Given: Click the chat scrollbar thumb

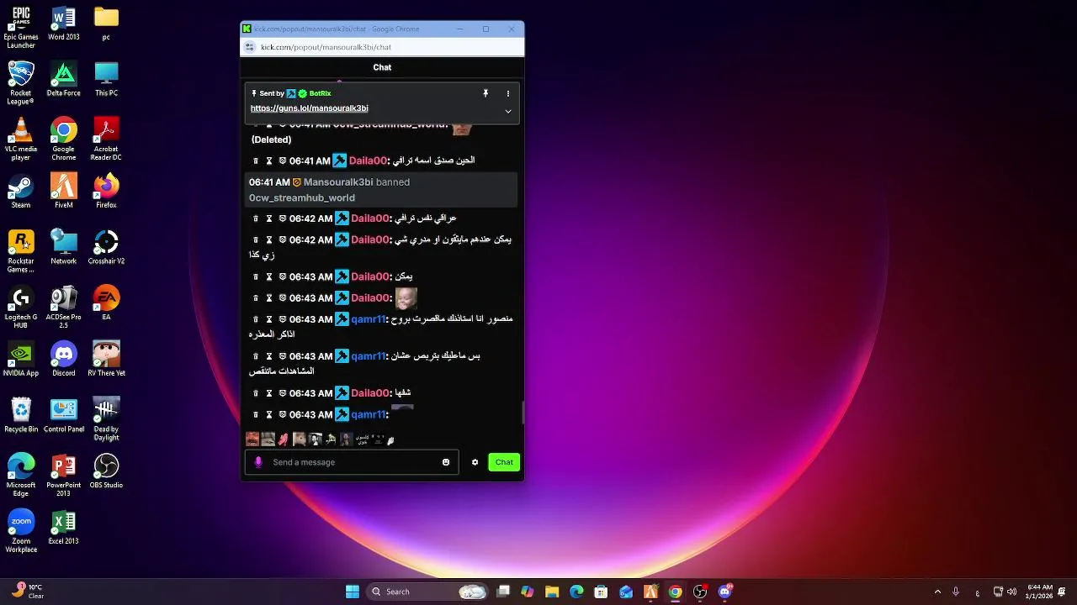Looking at the screenshot, I should coord(523,413).
